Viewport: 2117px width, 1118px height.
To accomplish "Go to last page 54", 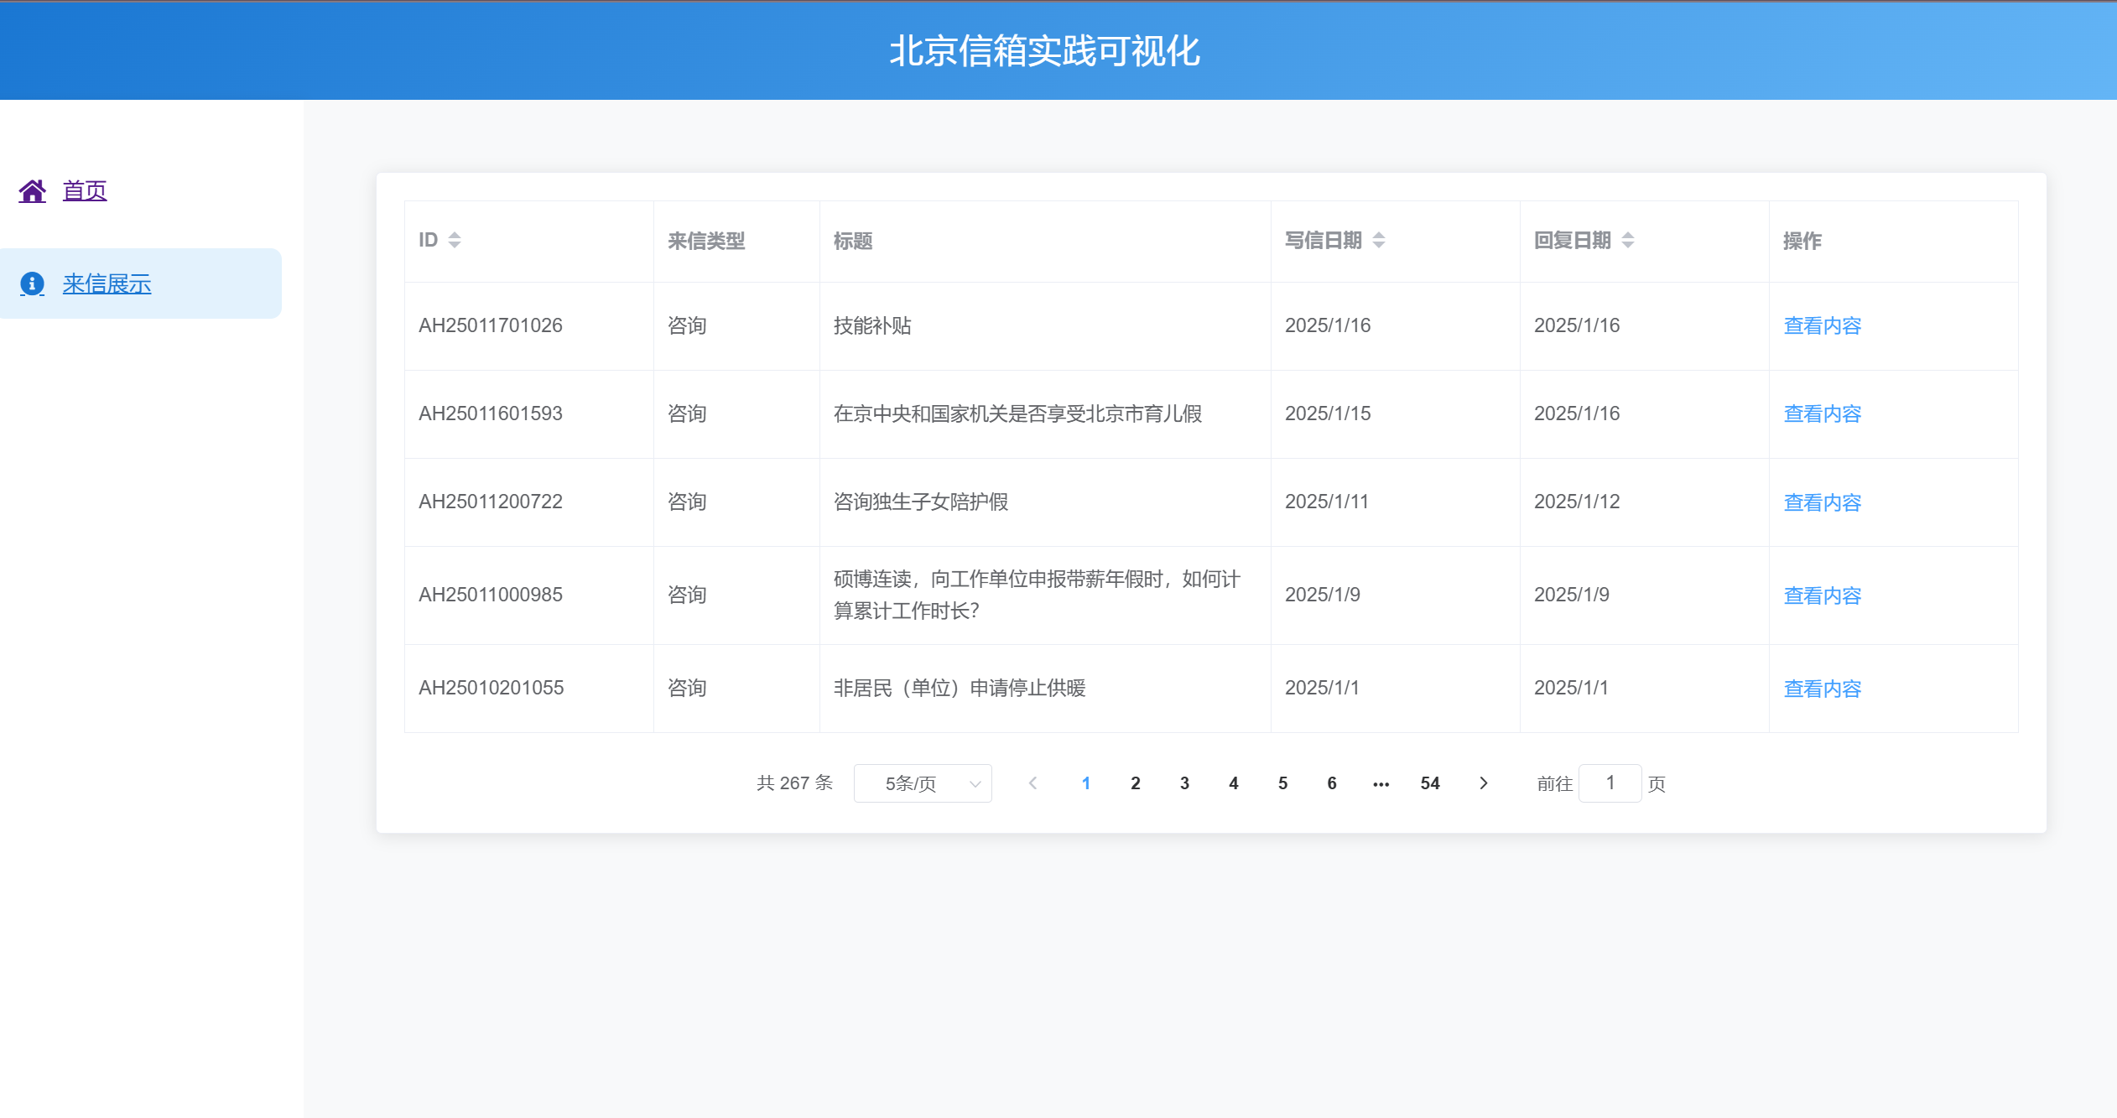I will coord(1430,783).
